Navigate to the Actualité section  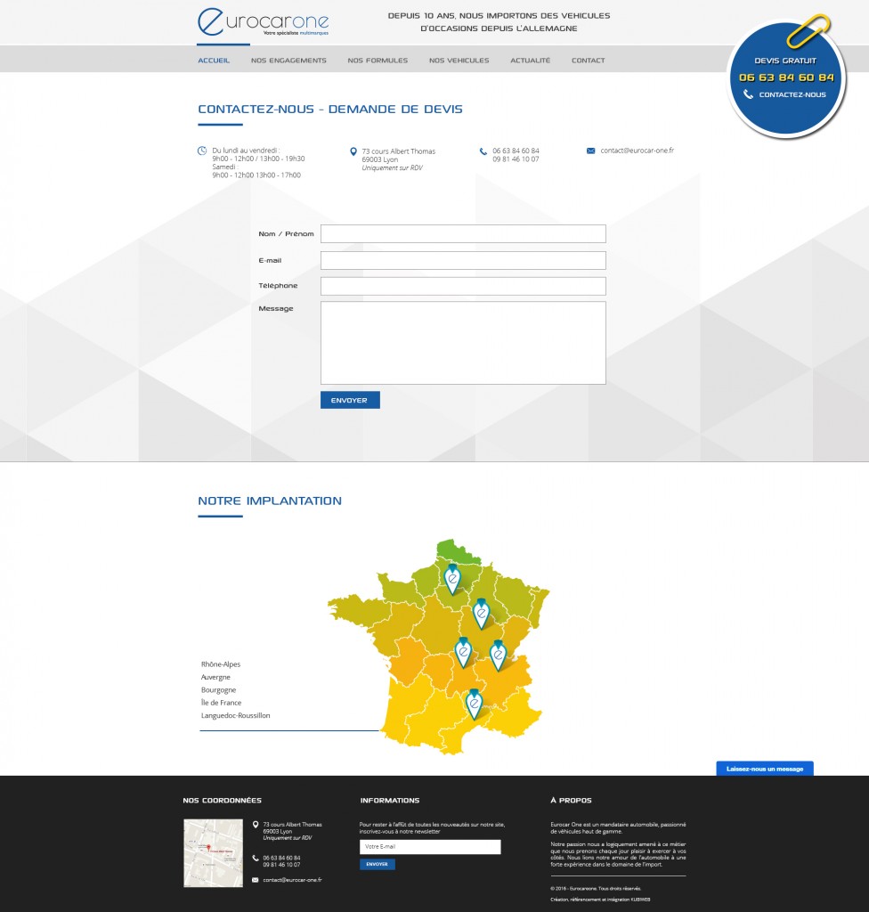[x=530, y=61]
